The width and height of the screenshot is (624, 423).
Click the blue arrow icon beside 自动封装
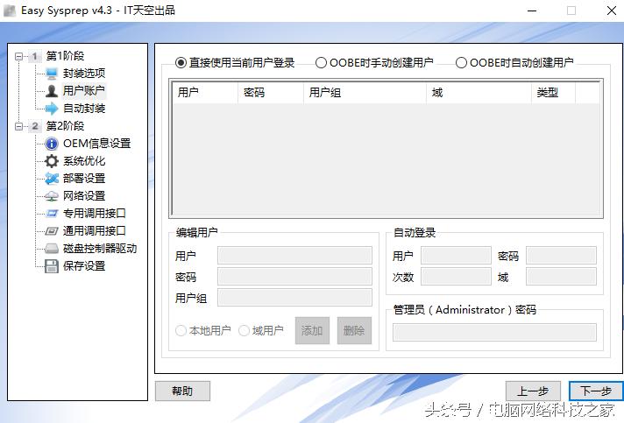[52, 109]
